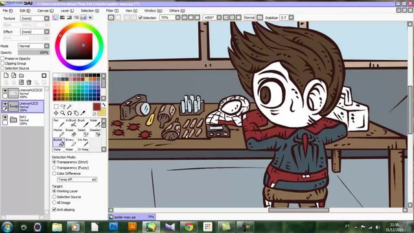Image resolution: width=414 pixels, height=233 pixels.
Task: Hide the Set1 folder layer
Action: click(x=5, y=117)
